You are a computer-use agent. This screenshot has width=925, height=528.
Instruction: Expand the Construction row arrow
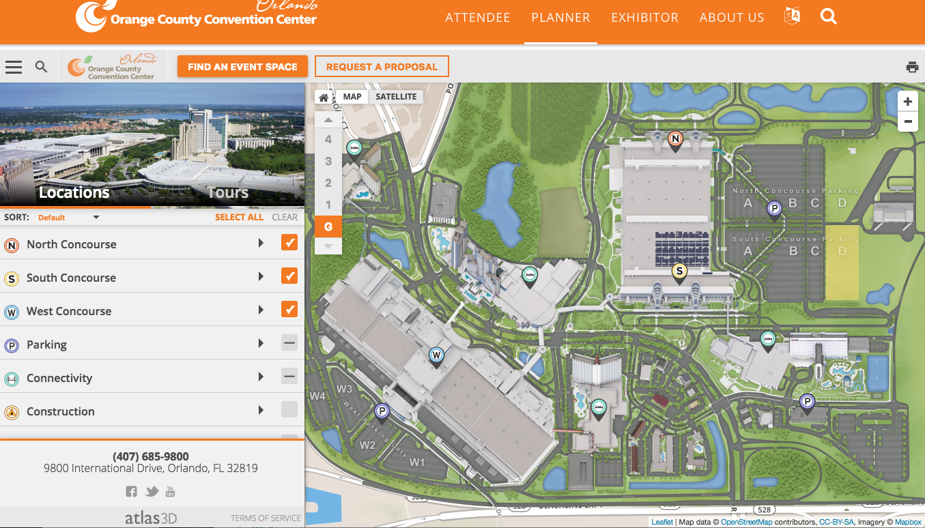[x=261, y=410]
